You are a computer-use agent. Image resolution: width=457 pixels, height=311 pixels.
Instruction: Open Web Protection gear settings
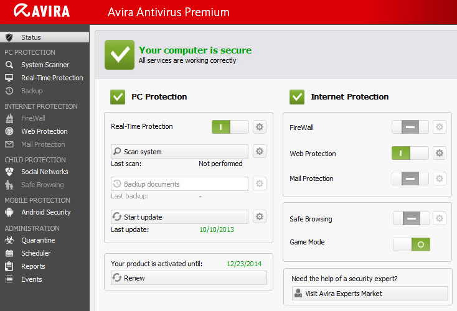tap(439, 153)
